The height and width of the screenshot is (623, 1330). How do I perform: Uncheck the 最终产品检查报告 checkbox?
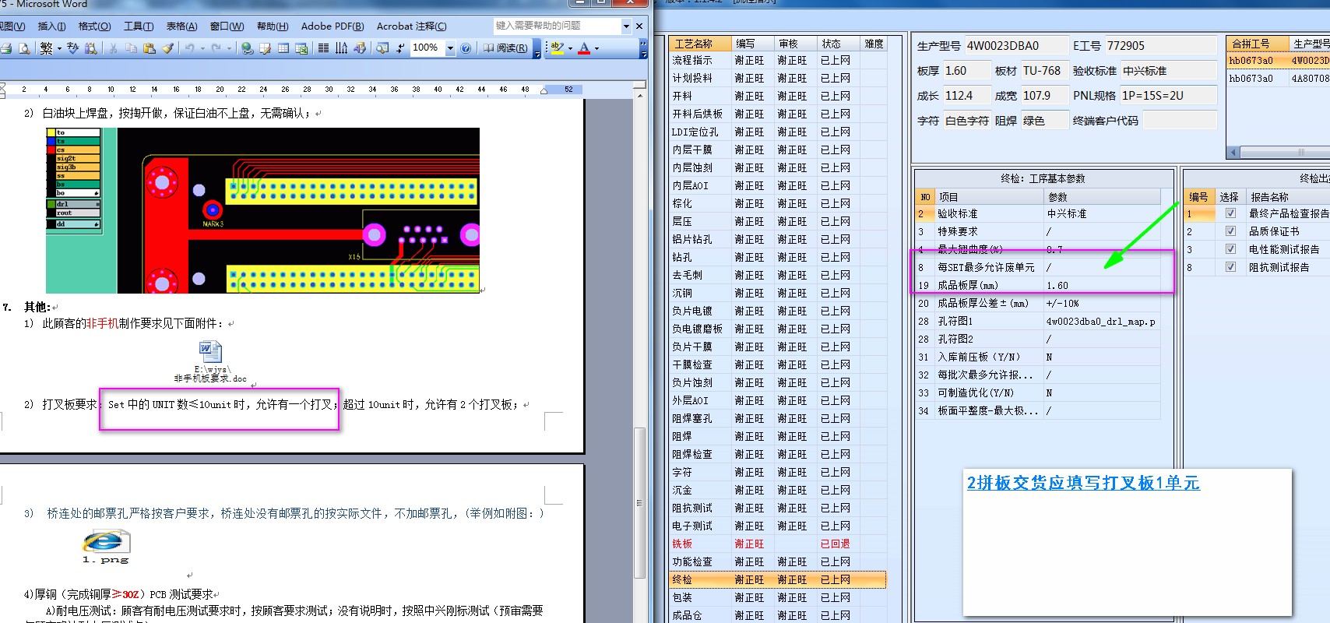pyautogui.click(x=1230, y=213)
